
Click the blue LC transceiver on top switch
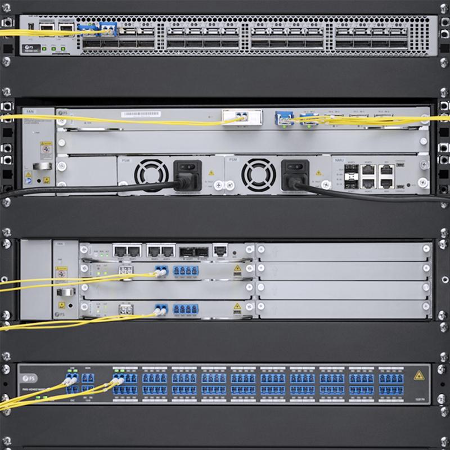point(107,28)
